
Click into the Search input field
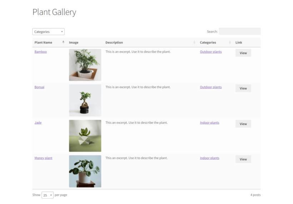(240, 31)
